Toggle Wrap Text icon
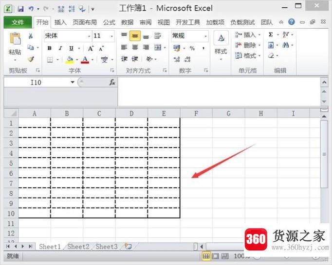Viewport: 332px width, 265px height. tap(158, 36)
